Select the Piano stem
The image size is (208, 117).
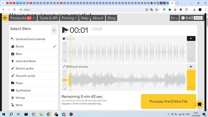tap(33, 83)
